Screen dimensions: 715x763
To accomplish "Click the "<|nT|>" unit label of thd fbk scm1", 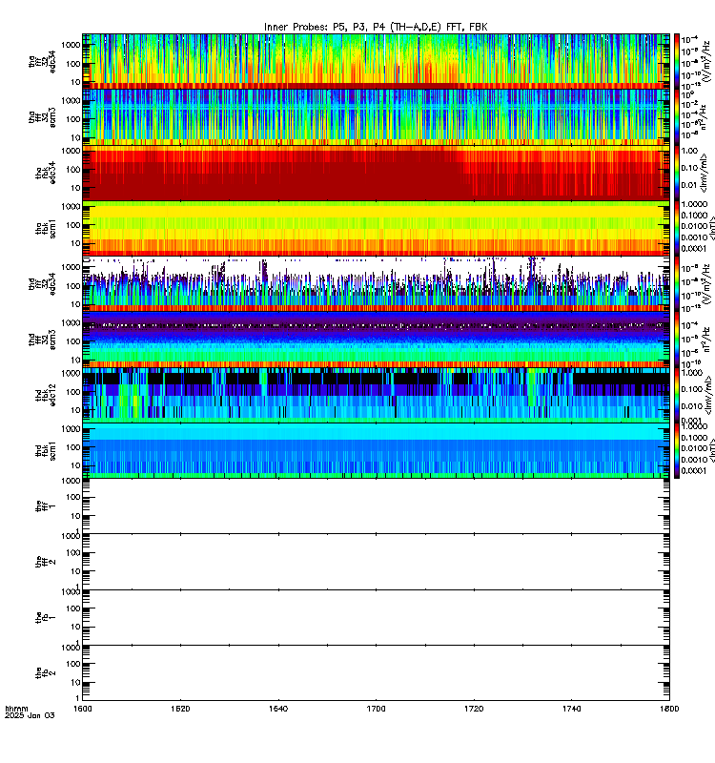I will [710, 450].
